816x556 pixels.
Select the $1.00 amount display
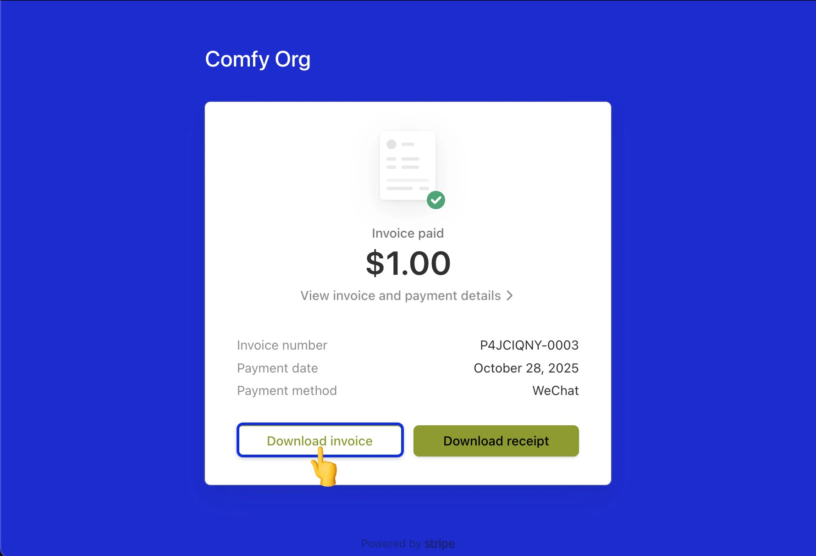coord(408,263)
